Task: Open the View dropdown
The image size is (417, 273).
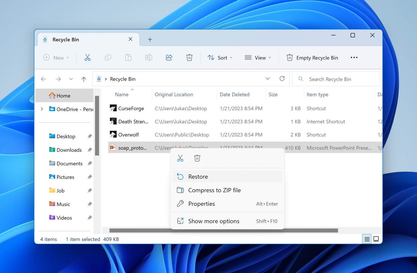Action: click(257, 57)
